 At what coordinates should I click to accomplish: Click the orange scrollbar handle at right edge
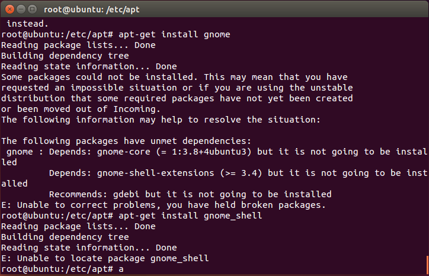pyautogui.click(x=427, y=265)
